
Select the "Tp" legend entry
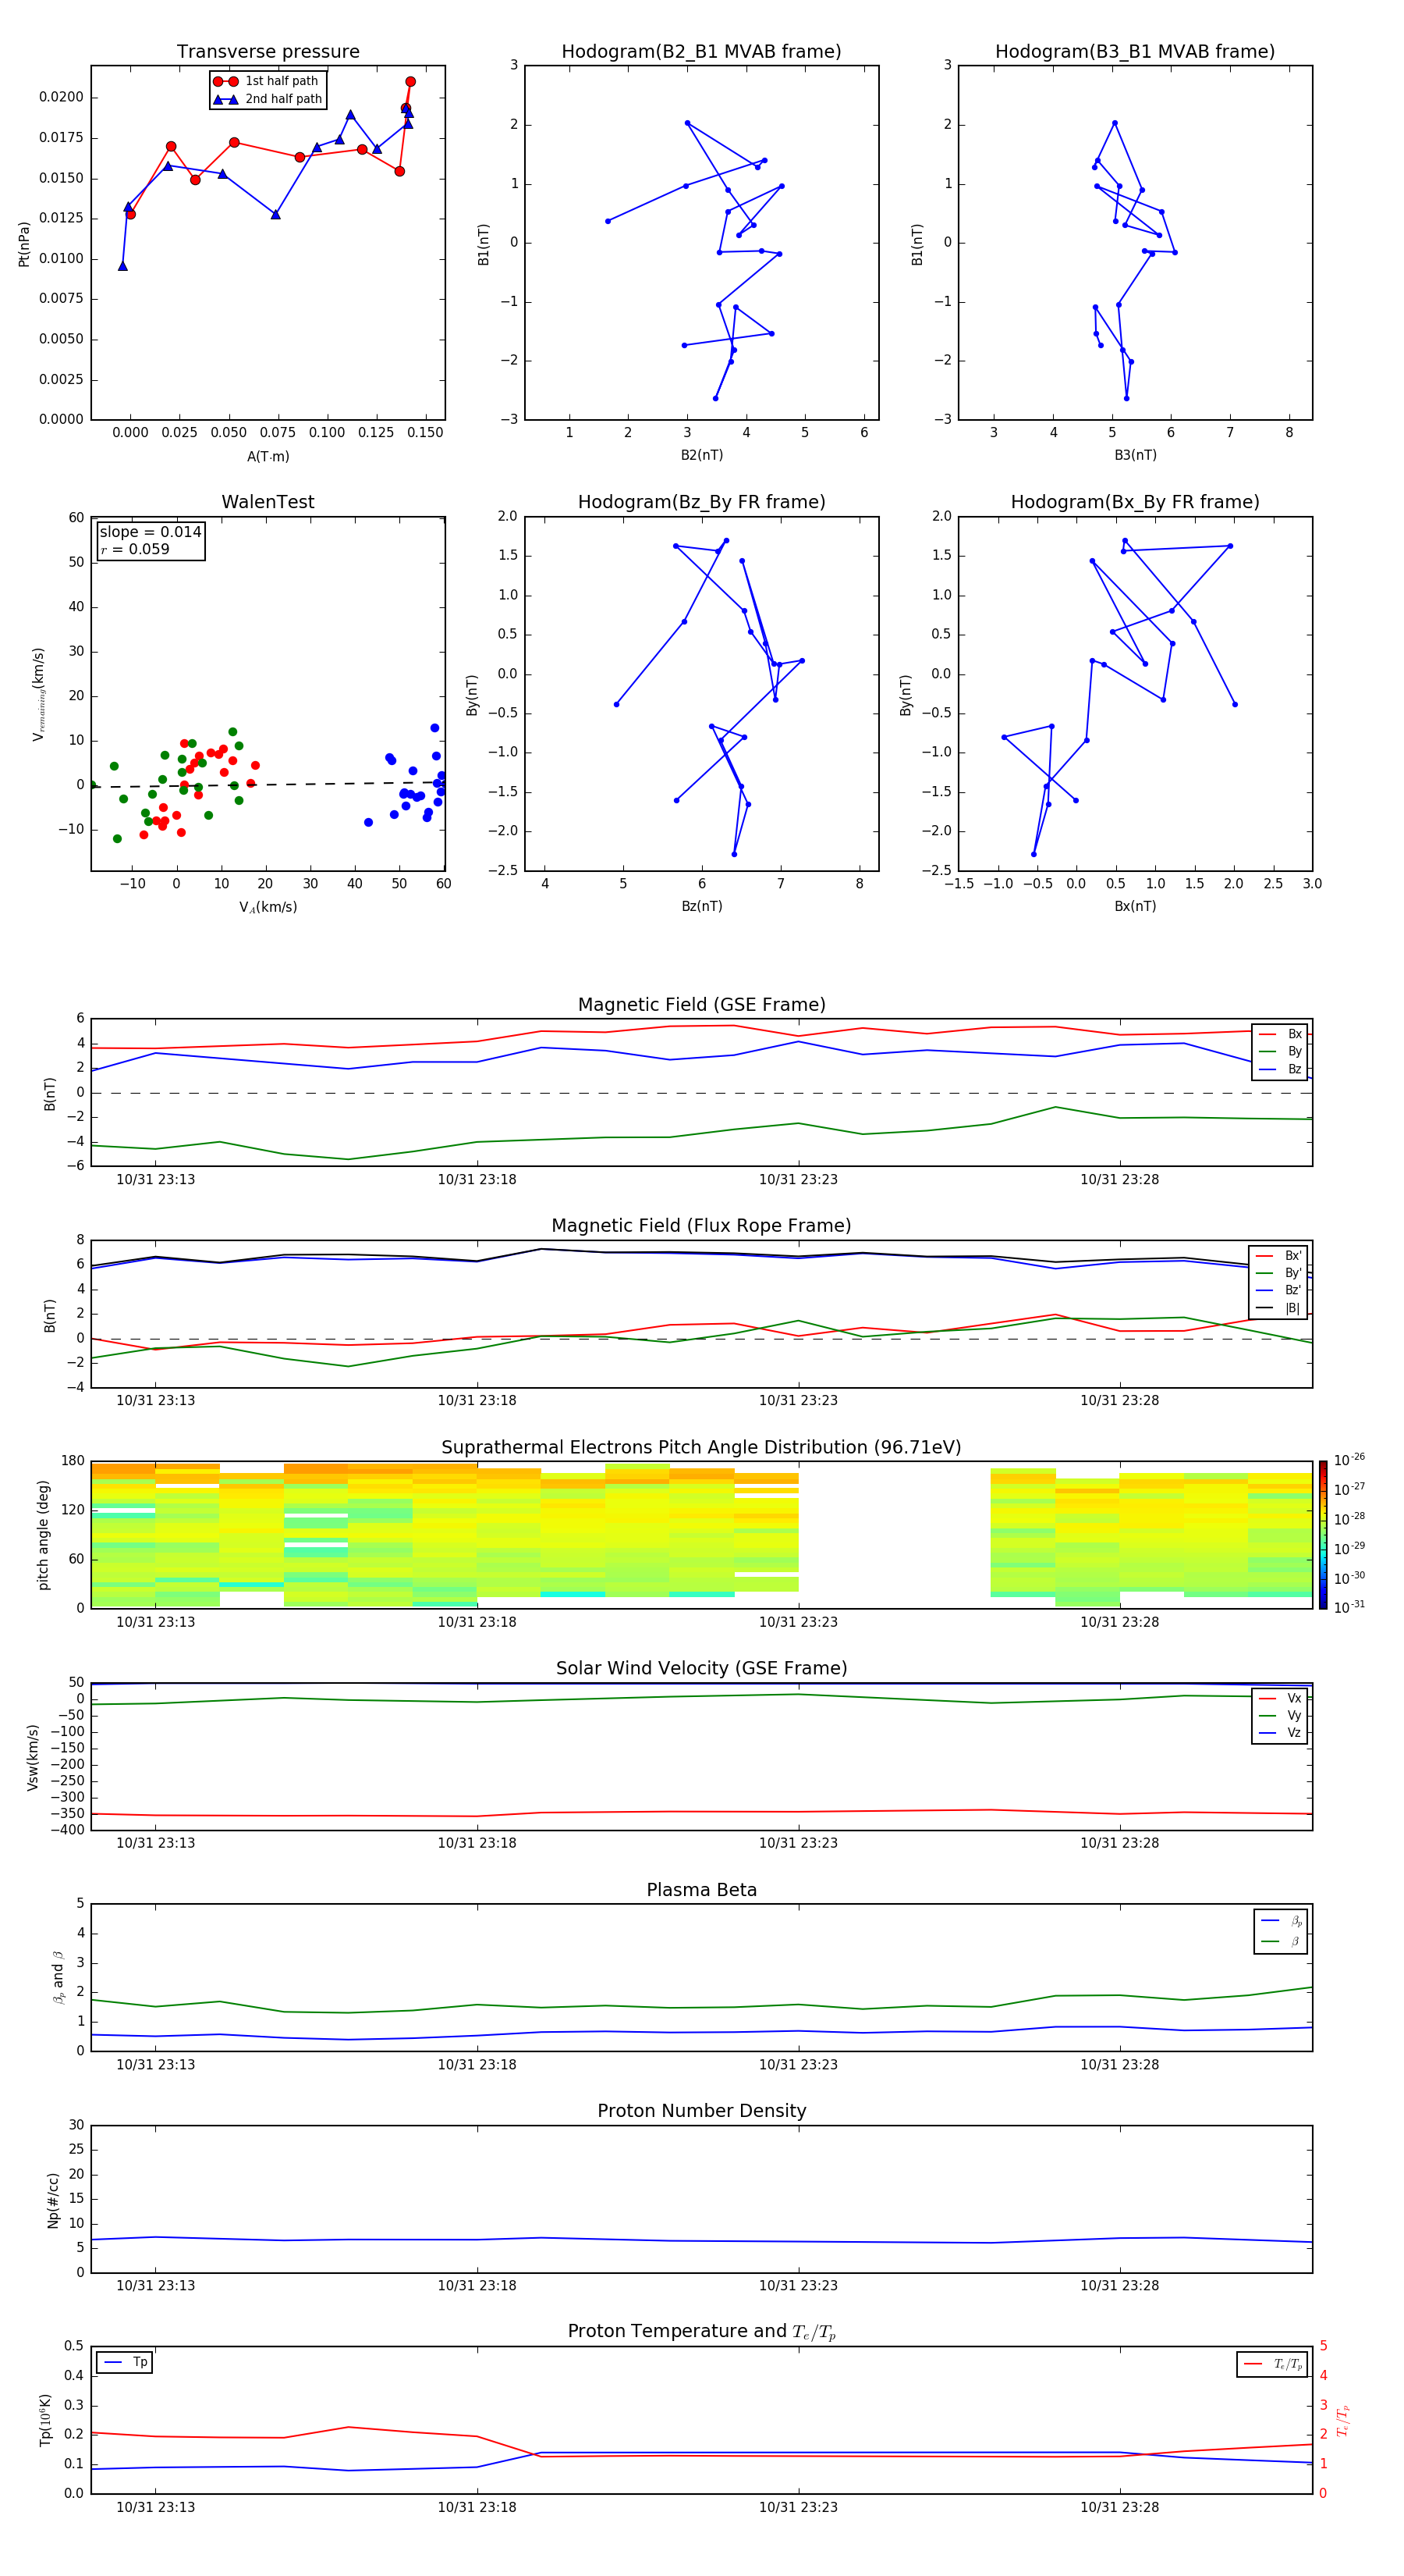point(125,2362)
